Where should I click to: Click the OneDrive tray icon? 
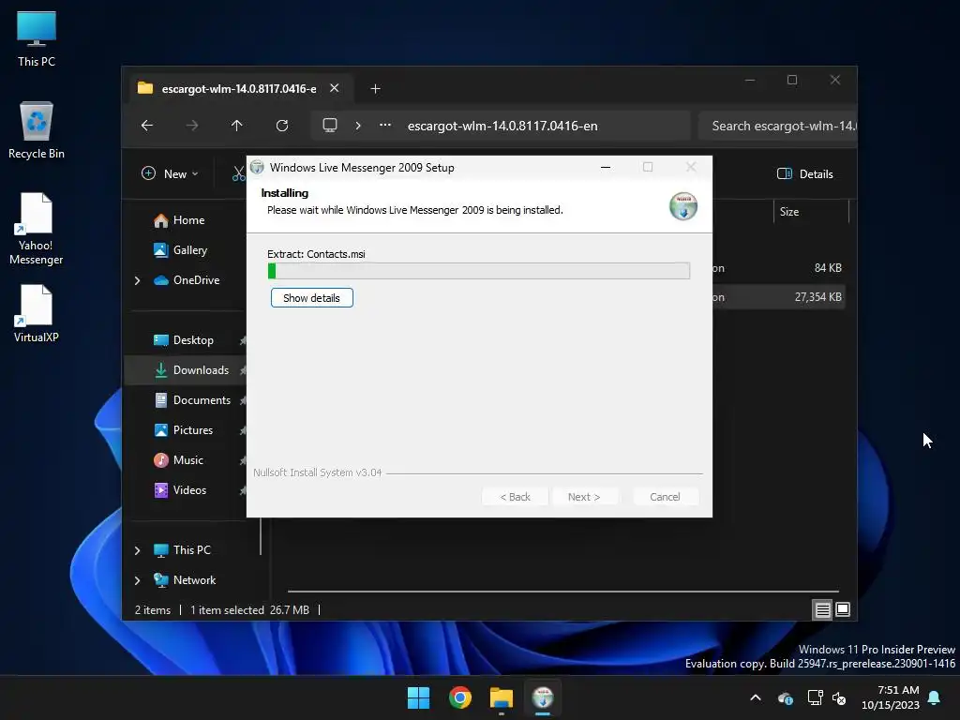(x=786, y=697)
